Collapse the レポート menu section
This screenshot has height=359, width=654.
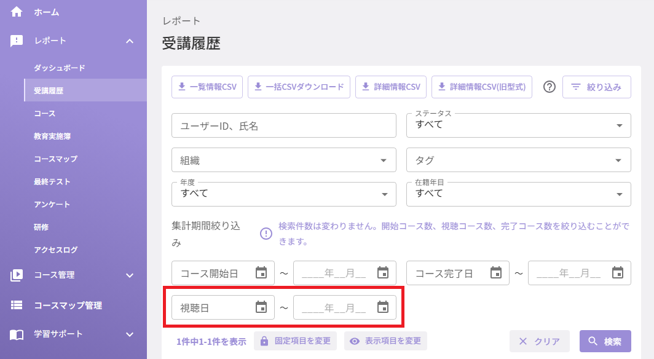(x=130, y=41)
